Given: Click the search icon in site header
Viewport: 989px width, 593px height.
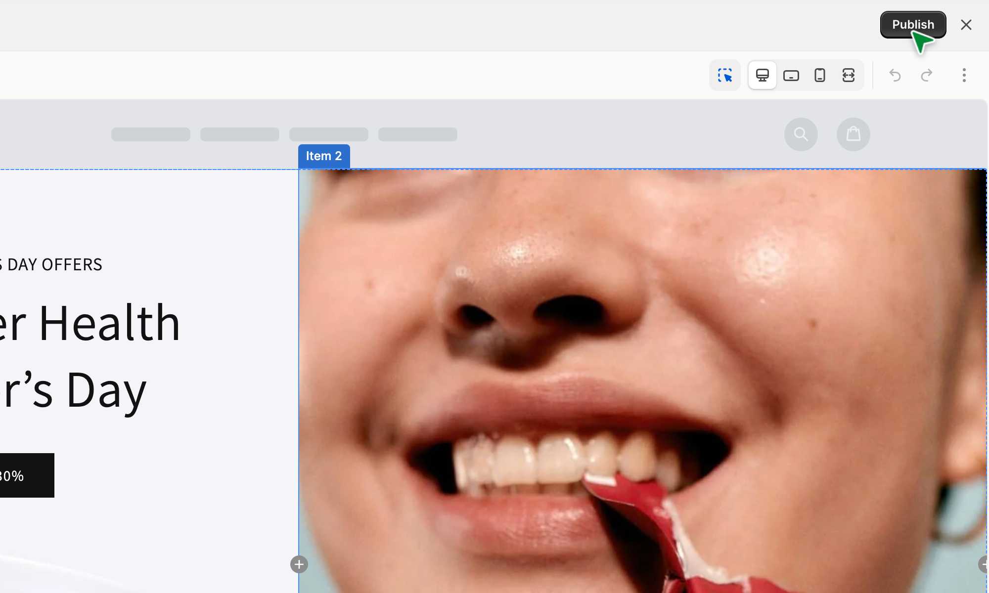Looking at the screenshot, I should 801,134.
